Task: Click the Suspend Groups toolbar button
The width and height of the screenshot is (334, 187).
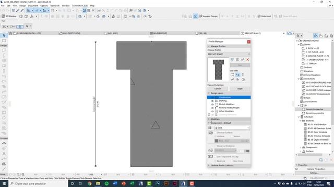Action: [208, 16]
